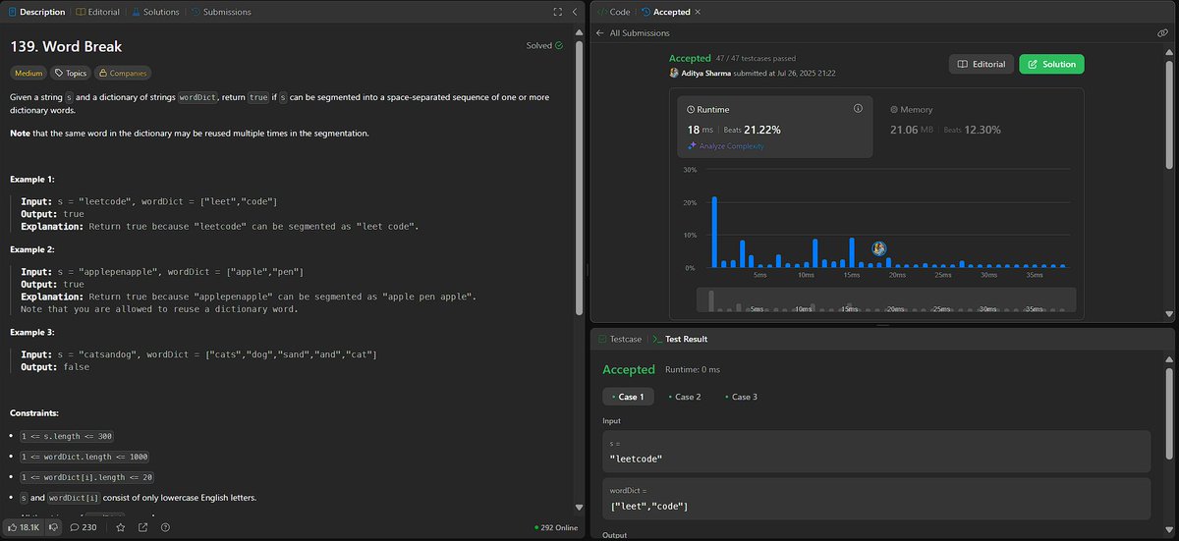Like the problem with thumbs-up 18.1K

tap(24, 527)
